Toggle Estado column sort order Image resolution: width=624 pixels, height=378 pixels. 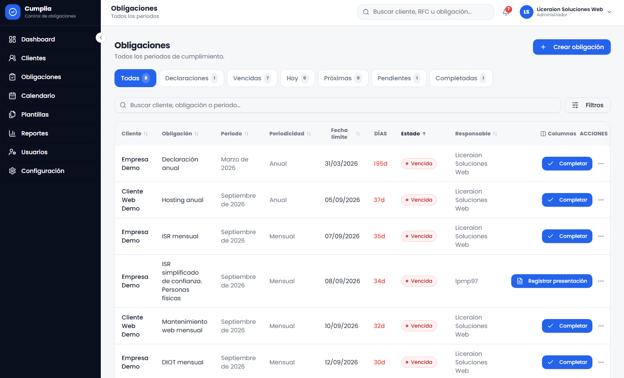click(413, 134)
